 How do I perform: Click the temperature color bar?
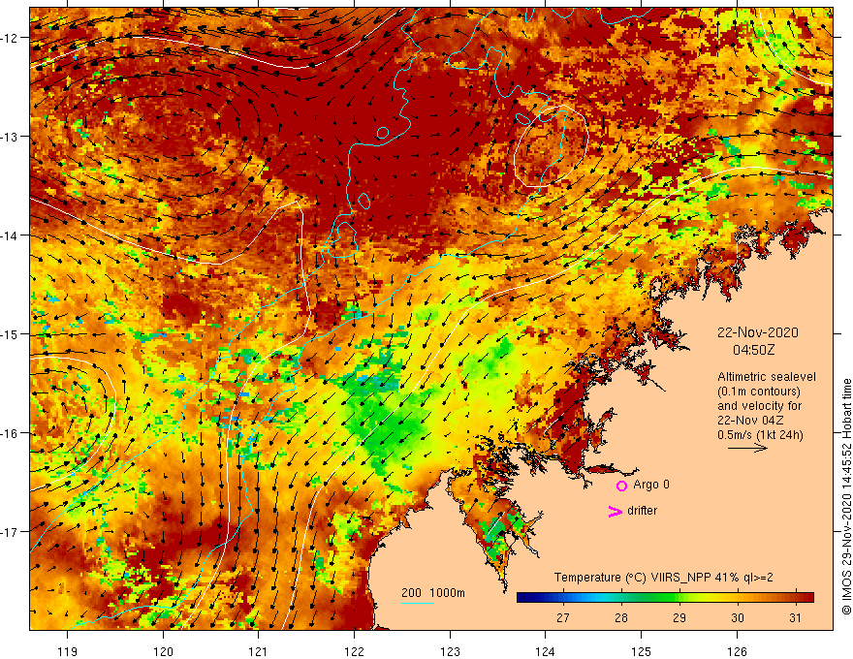click(x=665, y=598)
